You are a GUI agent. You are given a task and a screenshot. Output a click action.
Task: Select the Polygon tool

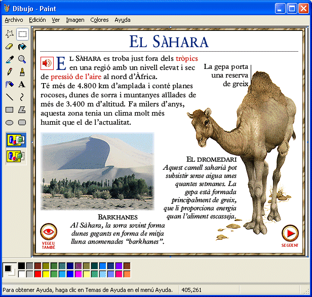[22, 109]
